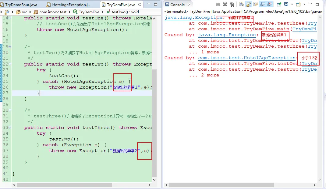Open the Open Console dropdown arrow
Image resolution: width=326 pixels, height=189 pixels.
click(303, 5)
